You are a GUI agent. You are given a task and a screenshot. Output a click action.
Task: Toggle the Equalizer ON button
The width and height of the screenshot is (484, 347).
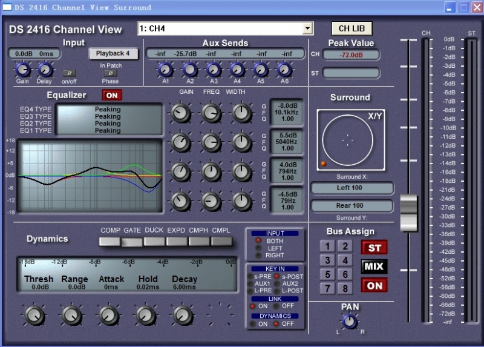pyautogui.click(x=112, y=95)
